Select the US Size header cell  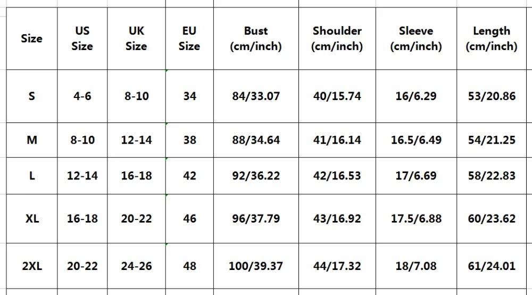82,39
